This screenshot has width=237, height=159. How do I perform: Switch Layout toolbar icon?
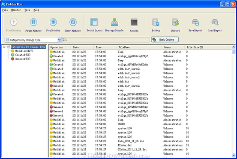pyautogui.click(x=94, y=22)
